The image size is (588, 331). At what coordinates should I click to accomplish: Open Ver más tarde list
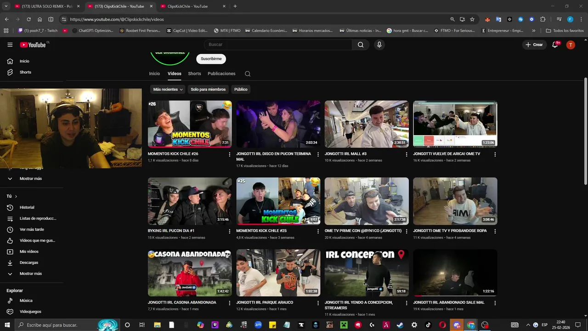coord(32,229)
